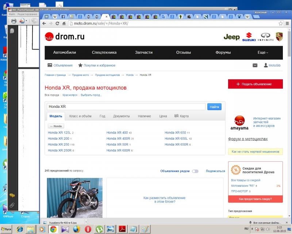Open the Отзывы section
Viewport: 292px width, 234px height.
pos(184,53)
